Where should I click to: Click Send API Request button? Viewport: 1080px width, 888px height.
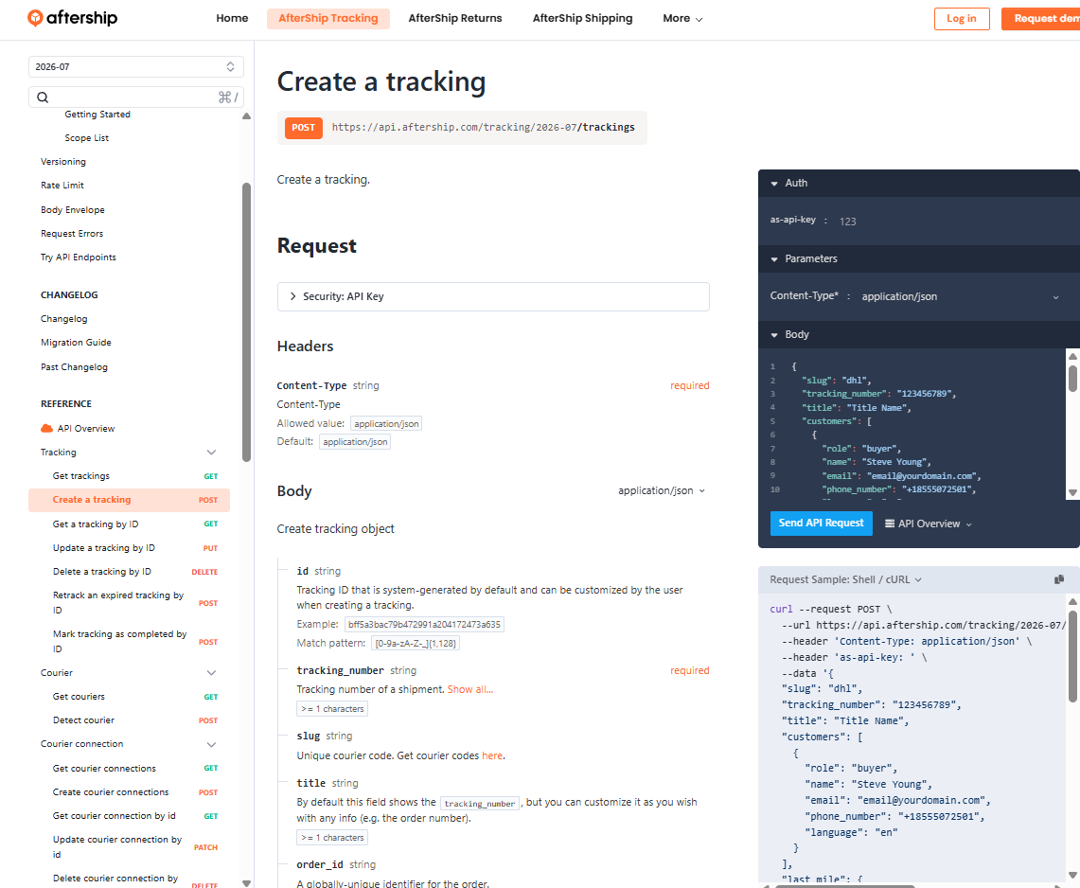821,523
